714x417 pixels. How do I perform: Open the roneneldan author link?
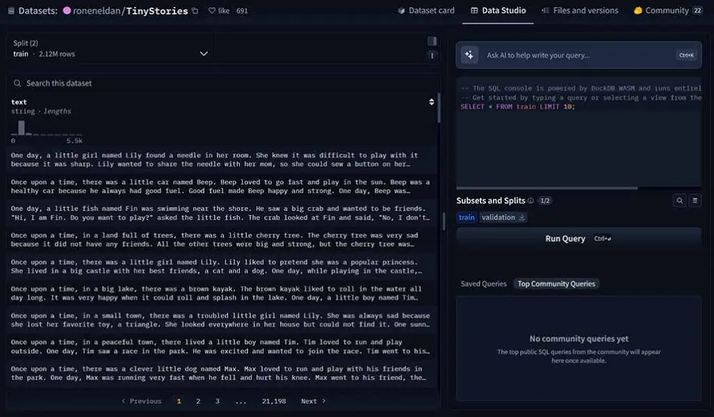click(96, 10)
